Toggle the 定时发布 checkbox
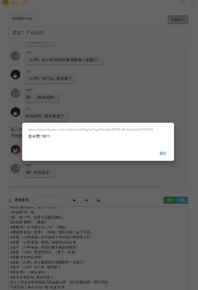Screen dimensions: 198x290 (x=10, y=200)
